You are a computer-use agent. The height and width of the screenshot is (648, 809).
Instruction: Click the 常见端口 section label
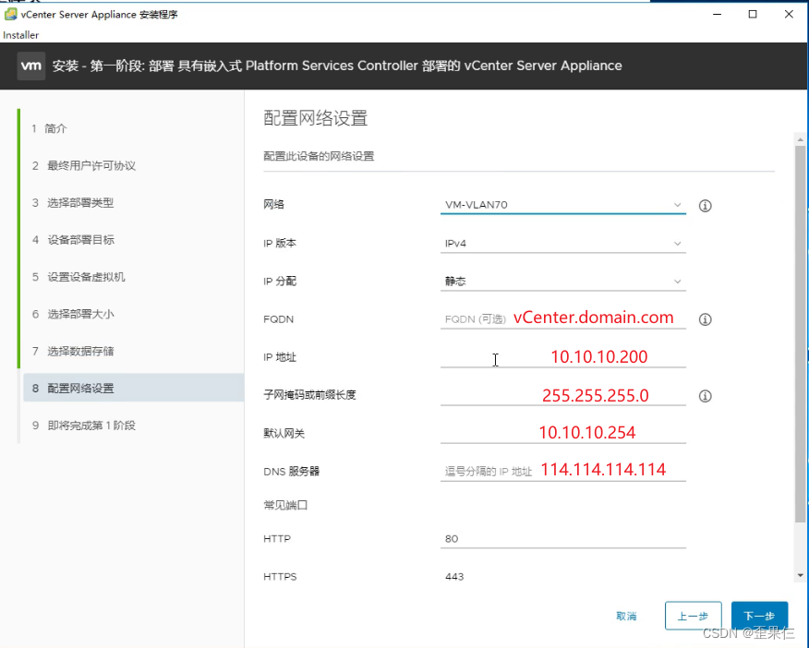[x=285, y=505]
